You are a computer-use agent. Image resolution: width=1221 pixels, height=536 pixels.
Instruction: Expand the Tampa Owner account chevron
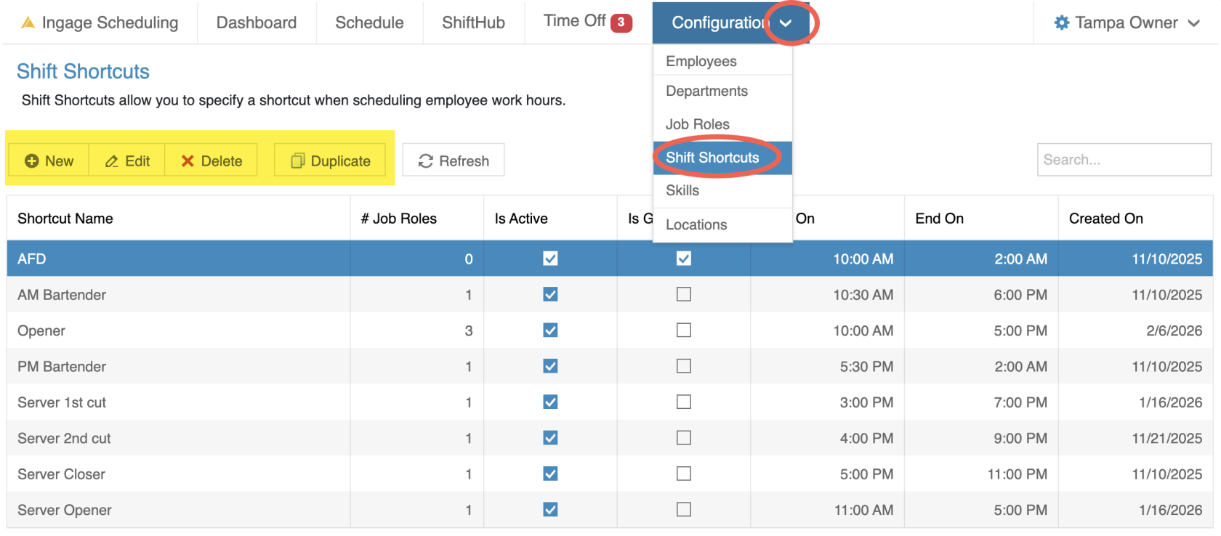pyautogui.click(x=1193, y=23)
